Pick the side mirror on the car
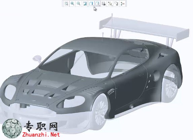 37,58
